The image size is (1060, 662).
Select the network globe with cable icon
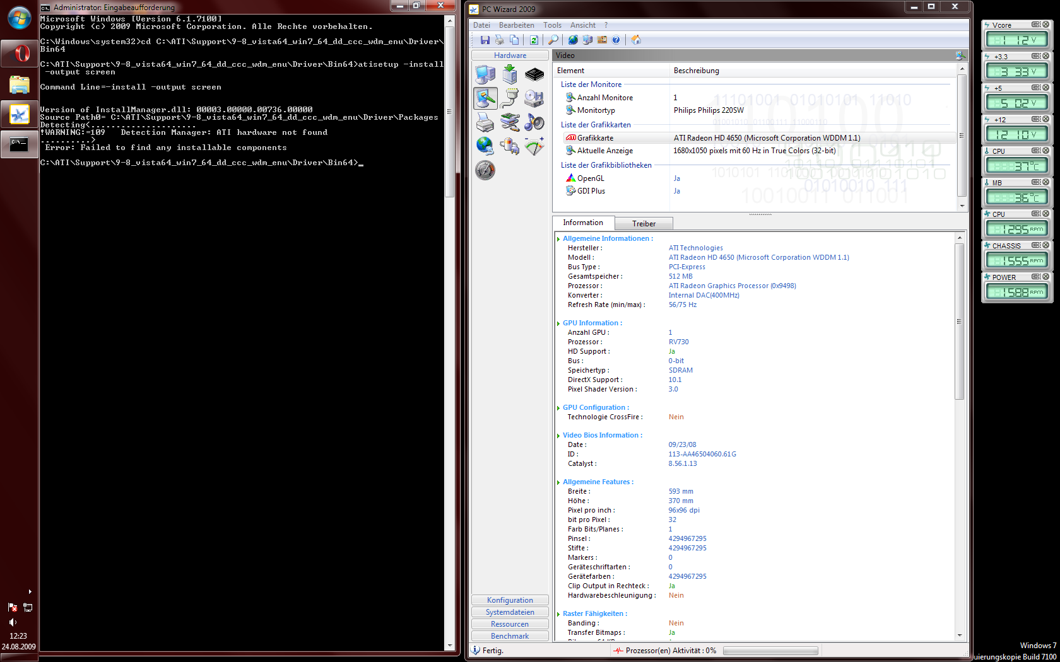[485, 146]
